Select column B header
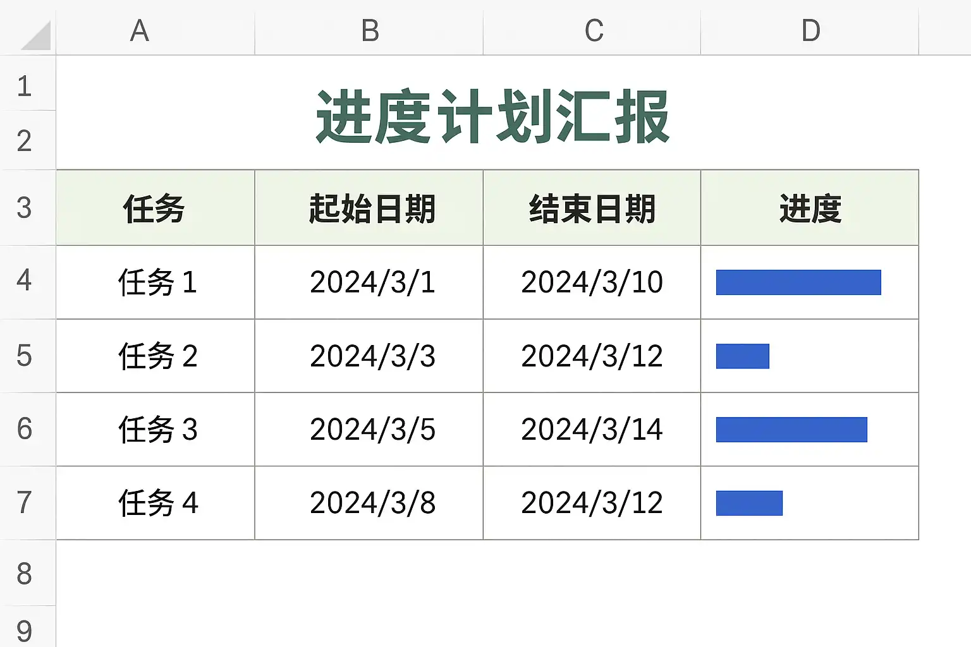971x647 pixels. click(370, 30)
